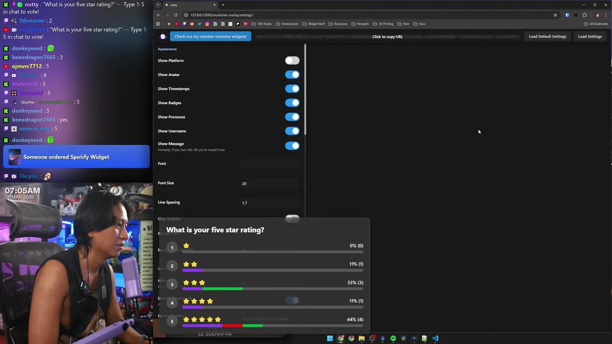Click Load Default Settings button
Screen dimensions: 612x344
pos(547,36)
